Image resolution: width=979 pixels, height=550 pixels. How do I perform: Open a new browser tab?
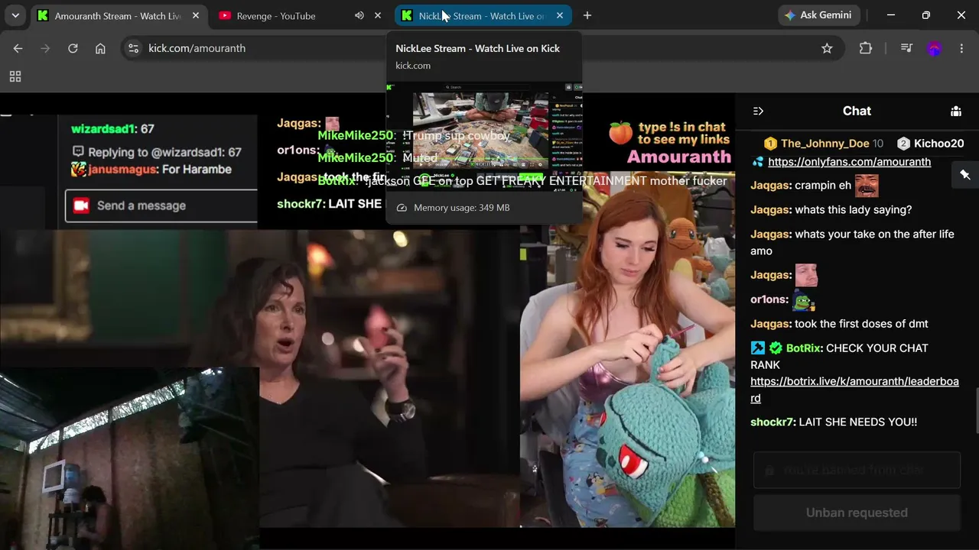click(587, 15)
